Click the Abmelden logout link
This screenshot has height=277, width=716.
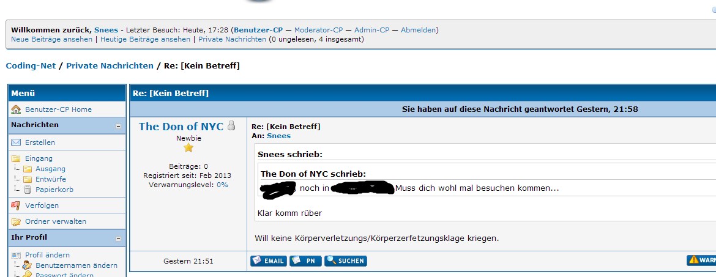point(418,30)
